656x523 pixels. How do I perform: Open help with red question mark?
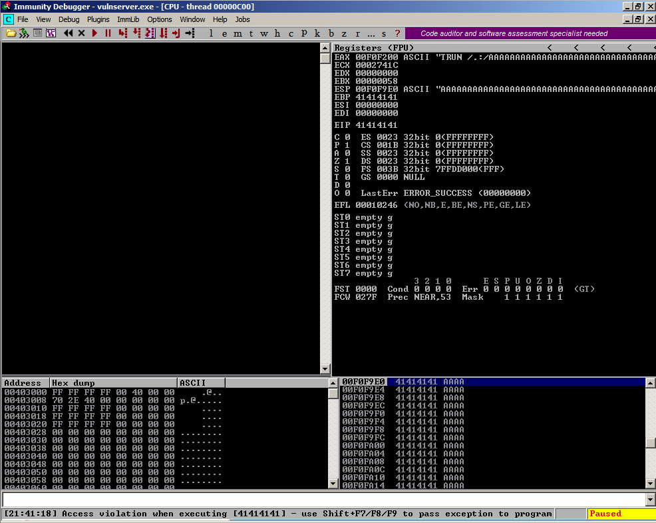pyautogui.click(x=397, y=33)
